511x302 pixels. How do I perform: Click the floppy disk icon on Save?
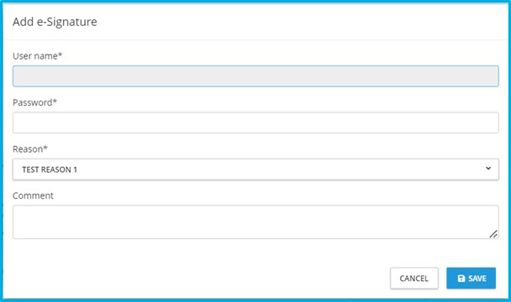click(461, 279)
